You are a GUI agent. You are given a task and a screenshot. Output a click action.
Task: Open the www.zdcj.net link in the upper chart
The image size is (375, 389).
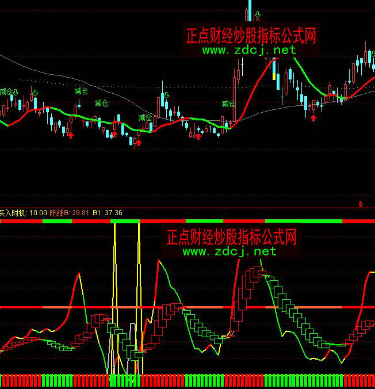click(249, 50)
